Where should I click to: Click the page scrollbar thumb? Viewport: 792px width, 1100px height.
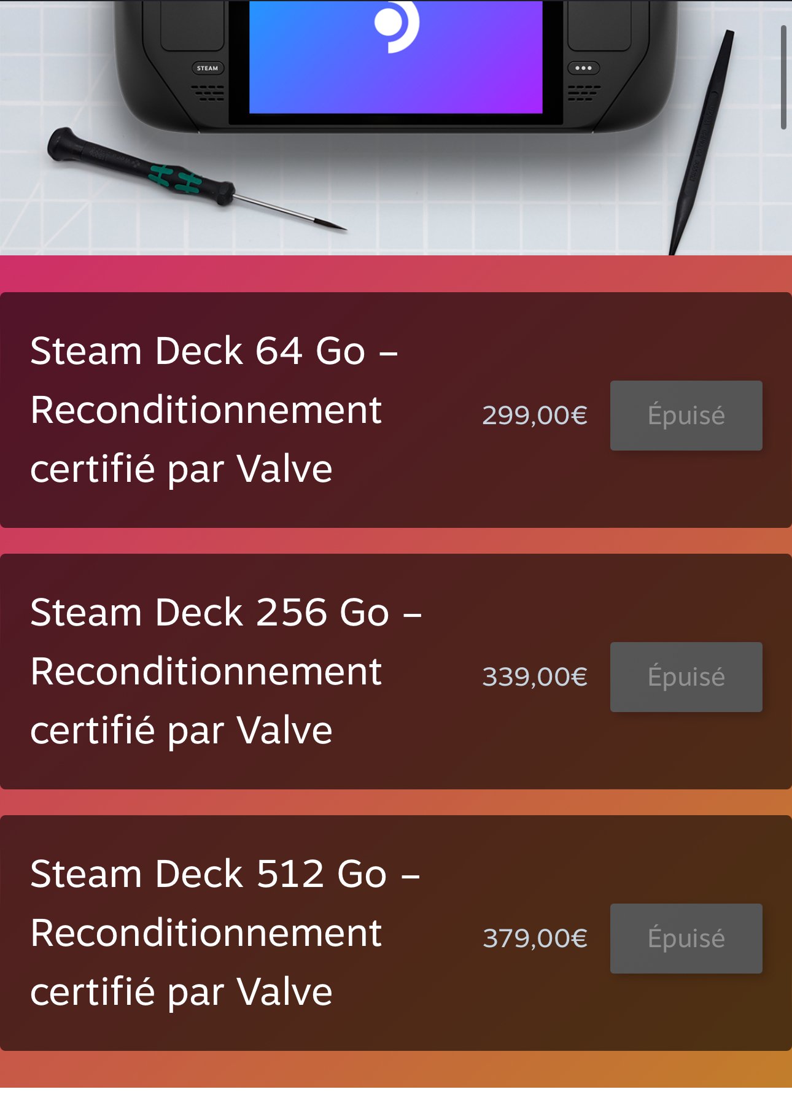coord(783,77)
